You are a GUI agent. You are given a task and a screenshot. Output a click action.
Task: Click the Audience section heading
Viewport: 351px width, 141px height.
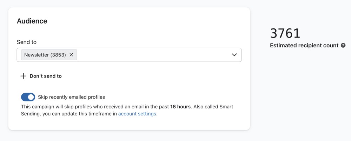pos(32,21)
